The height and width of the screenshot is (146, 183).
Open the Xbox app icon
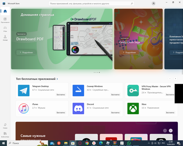(133, 108)
